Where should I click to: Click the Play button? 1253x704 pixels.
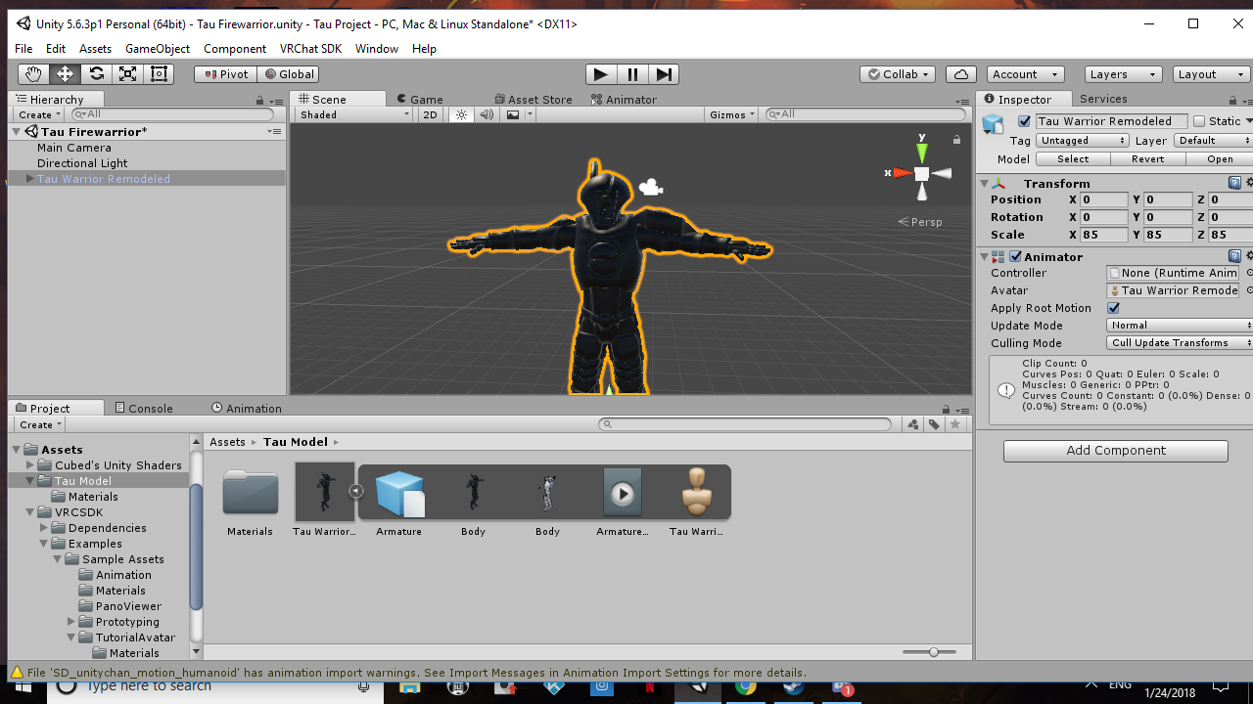pos(601,74)
